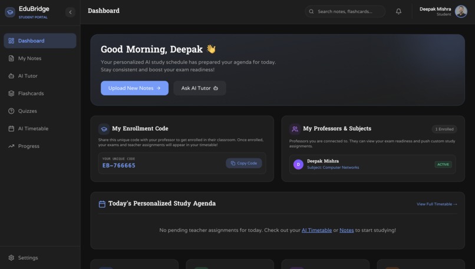This screenshot has height=269, width=475.
Task: Click the My Professors & Subjects people icon
Action: click(x=295, y=129)
